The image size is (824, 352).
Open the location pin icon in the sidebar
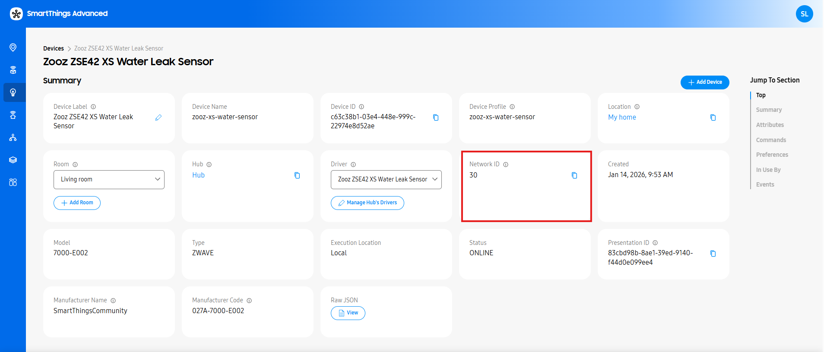(x=13, y=48)
